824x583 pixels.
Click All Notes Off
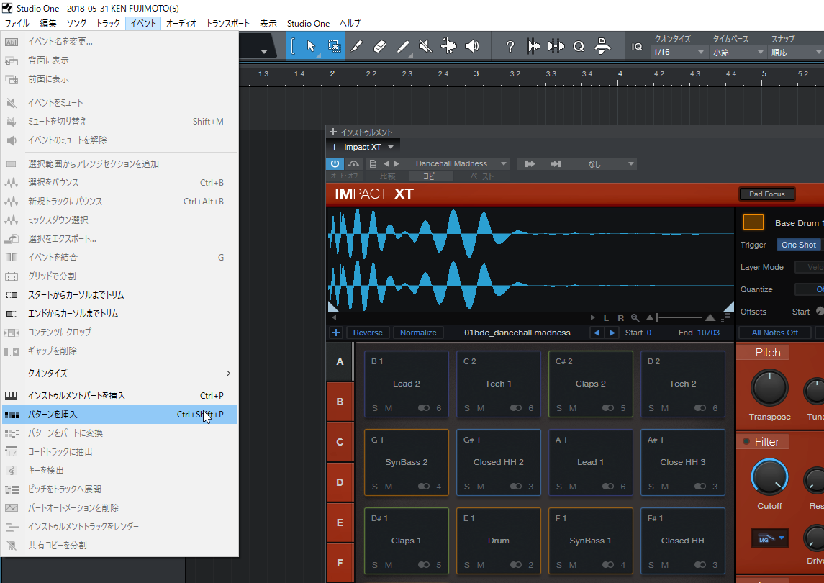[x=774, y=333]
